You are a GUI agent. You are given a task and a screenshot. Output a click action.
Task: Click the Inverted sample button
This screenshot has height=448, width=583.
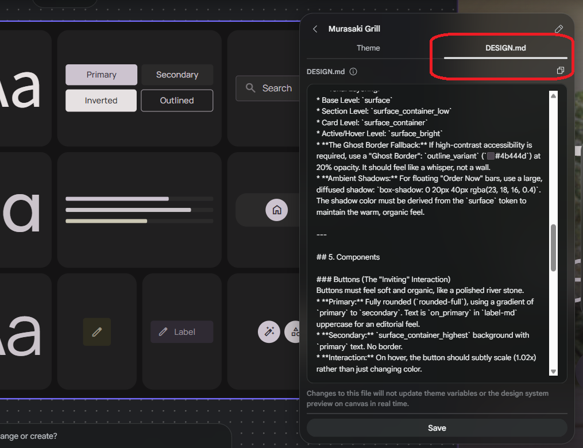pos(101,101)
